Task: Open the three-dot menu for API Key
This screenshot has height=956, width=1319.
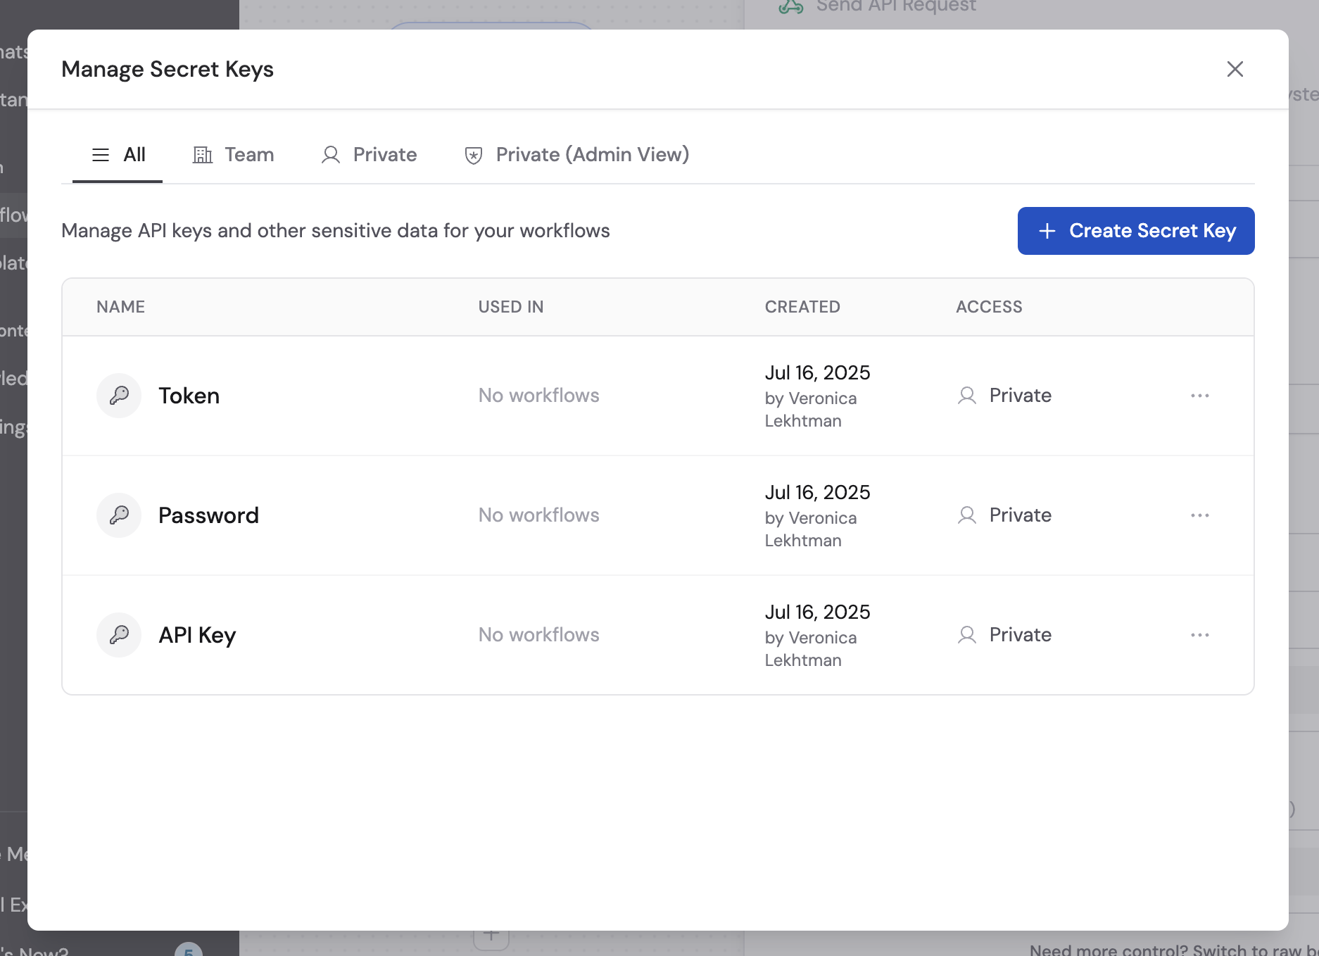Action: click(1200, 634)
